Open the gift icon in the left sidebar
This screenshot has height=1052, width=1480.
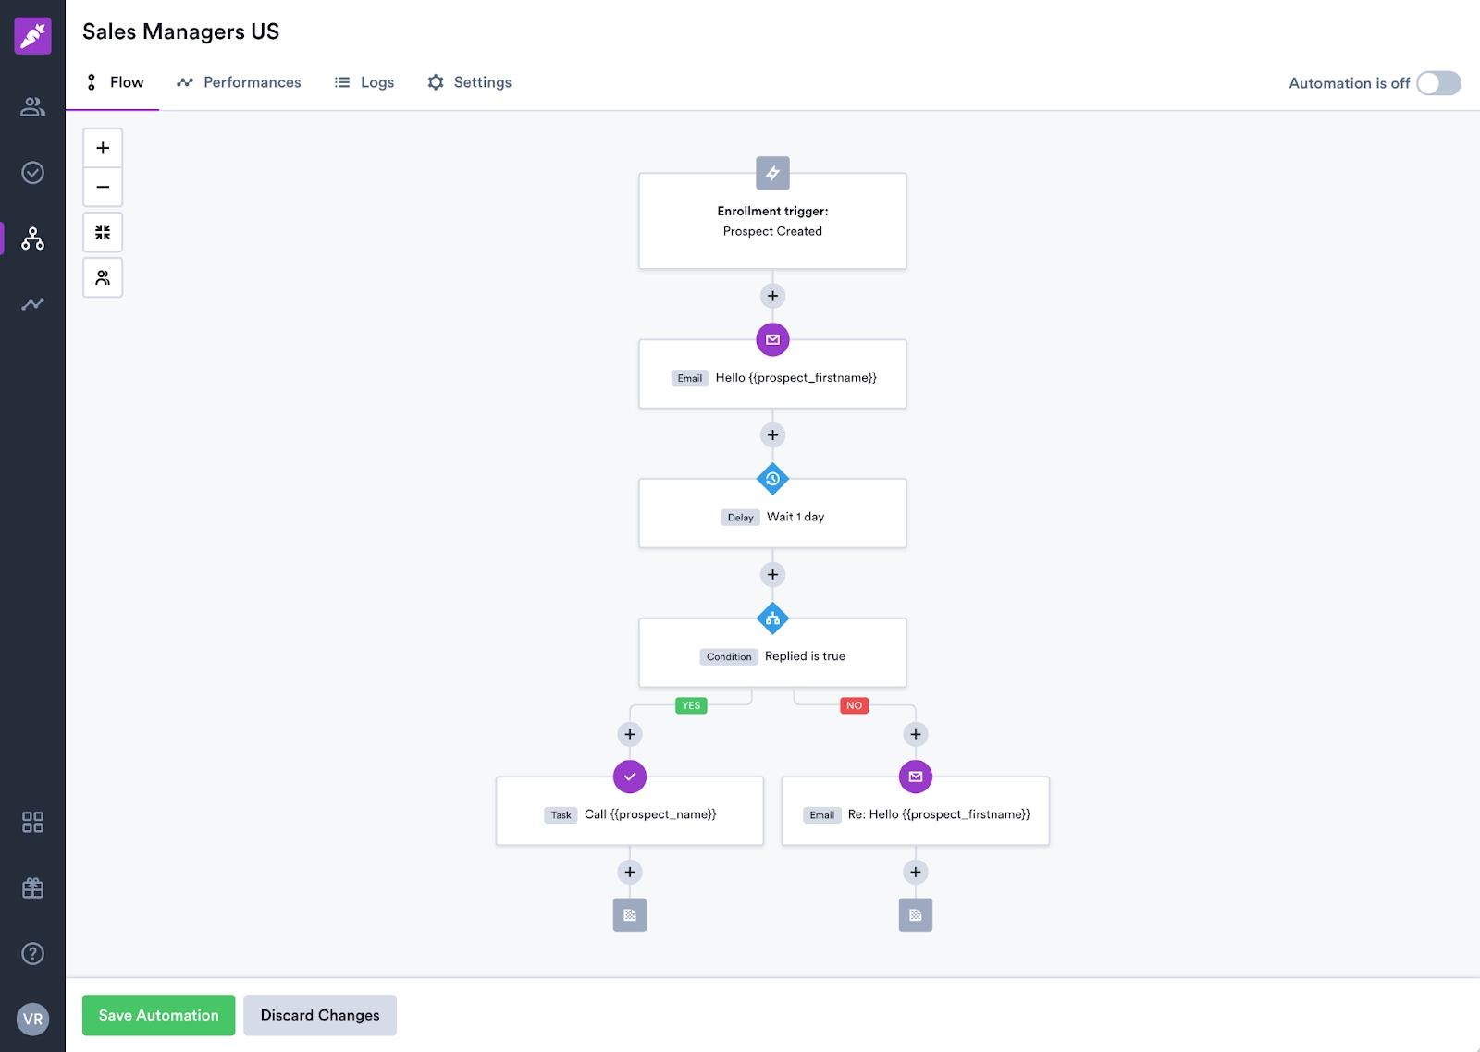pyautogui.click(x=32, y=887)
